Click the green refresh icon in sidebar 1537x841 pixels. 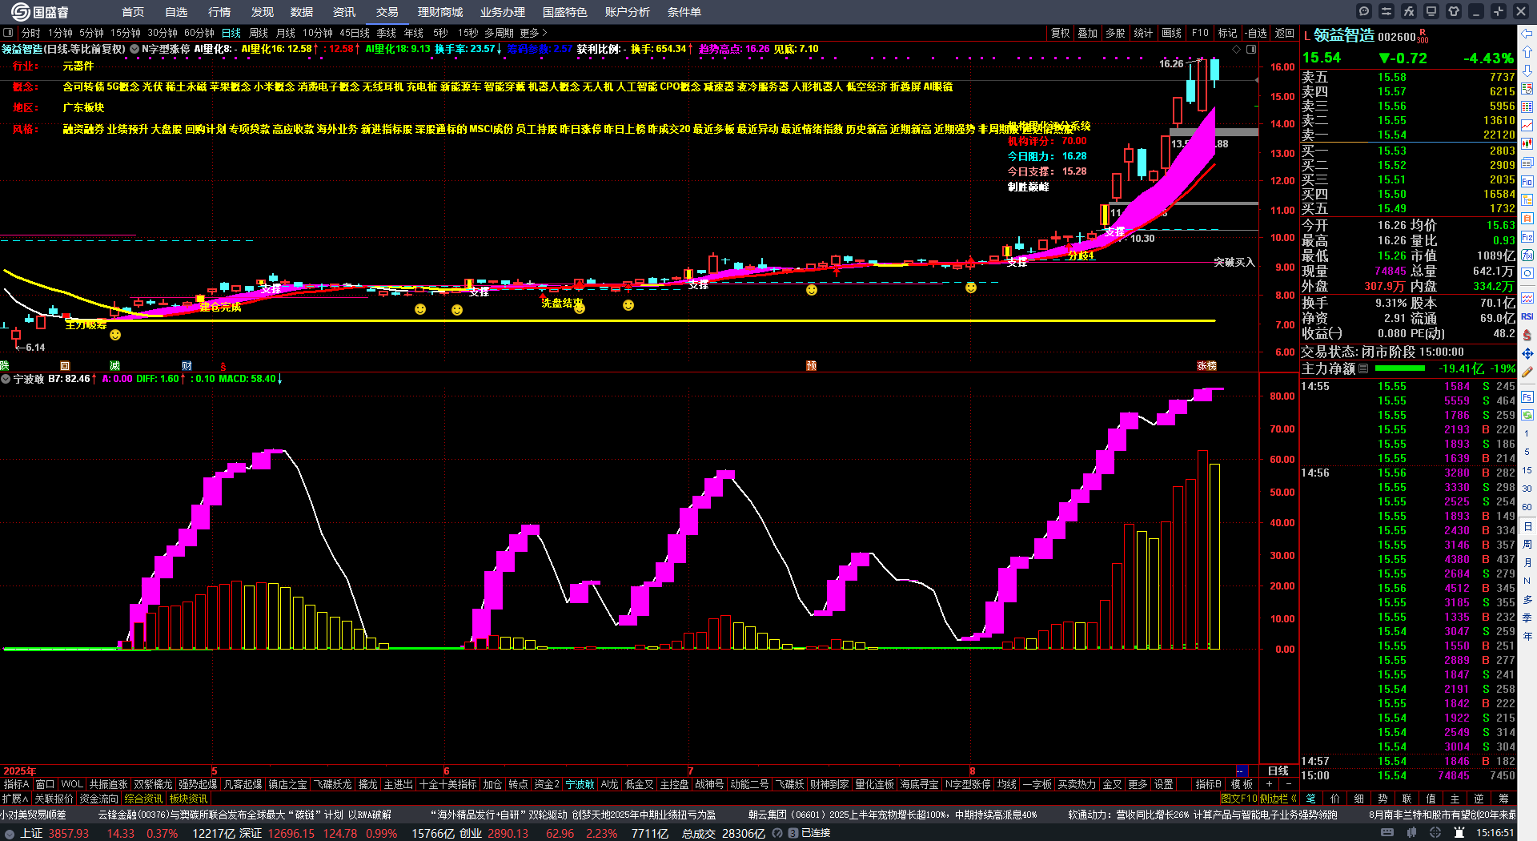1527,414
